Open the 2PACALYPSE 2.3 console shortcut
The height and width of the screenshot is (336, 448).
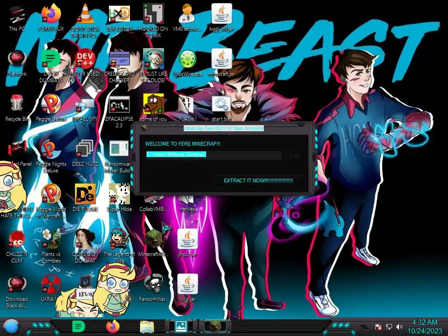tap(119, 111)
